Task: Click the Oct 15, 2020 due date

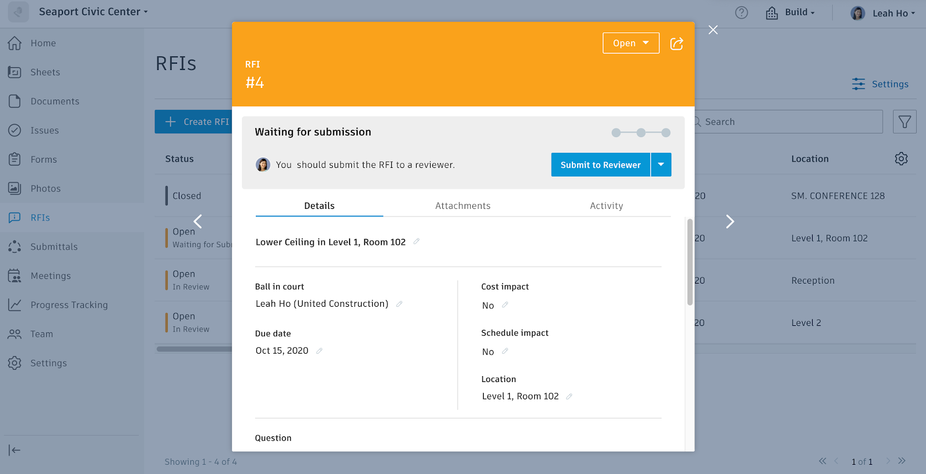Action: click(x=282, y=351)
